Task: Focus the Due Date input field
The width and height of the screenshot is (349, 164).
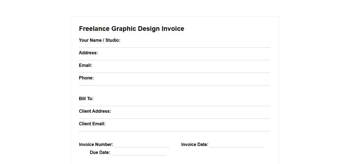Action: (x=138, y=153)
